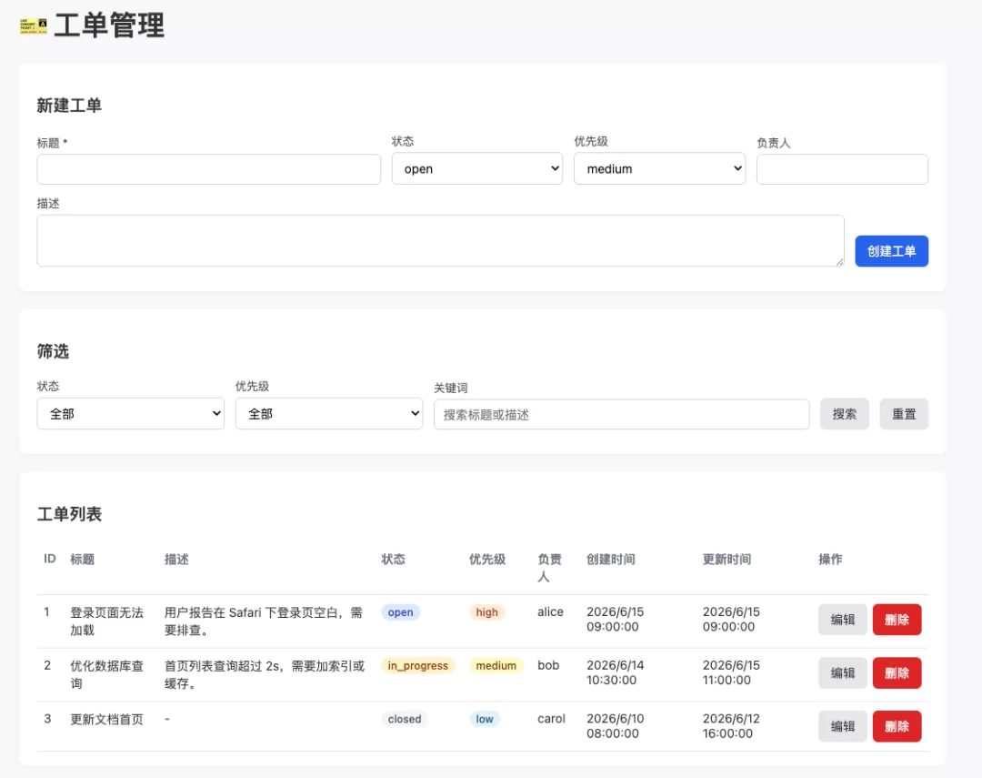This screenshot has width=982, height=778.
Task: Click into the 描述 description textarea
Action: coord(440,241)
